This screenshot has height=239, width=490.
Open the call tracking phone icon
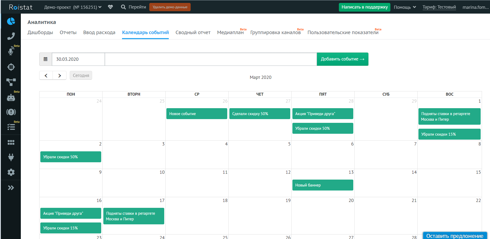click(x=11, y=36)
